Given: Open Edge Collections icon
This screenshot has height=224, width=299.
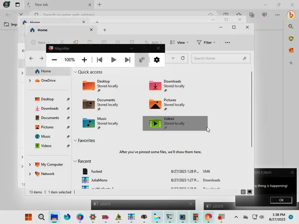Looking at the screenshot, I should coord(252,15).
